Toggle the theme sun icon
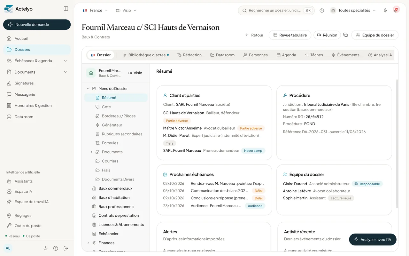409x256 pixels. pyautogui.click(x=46, y=248)
